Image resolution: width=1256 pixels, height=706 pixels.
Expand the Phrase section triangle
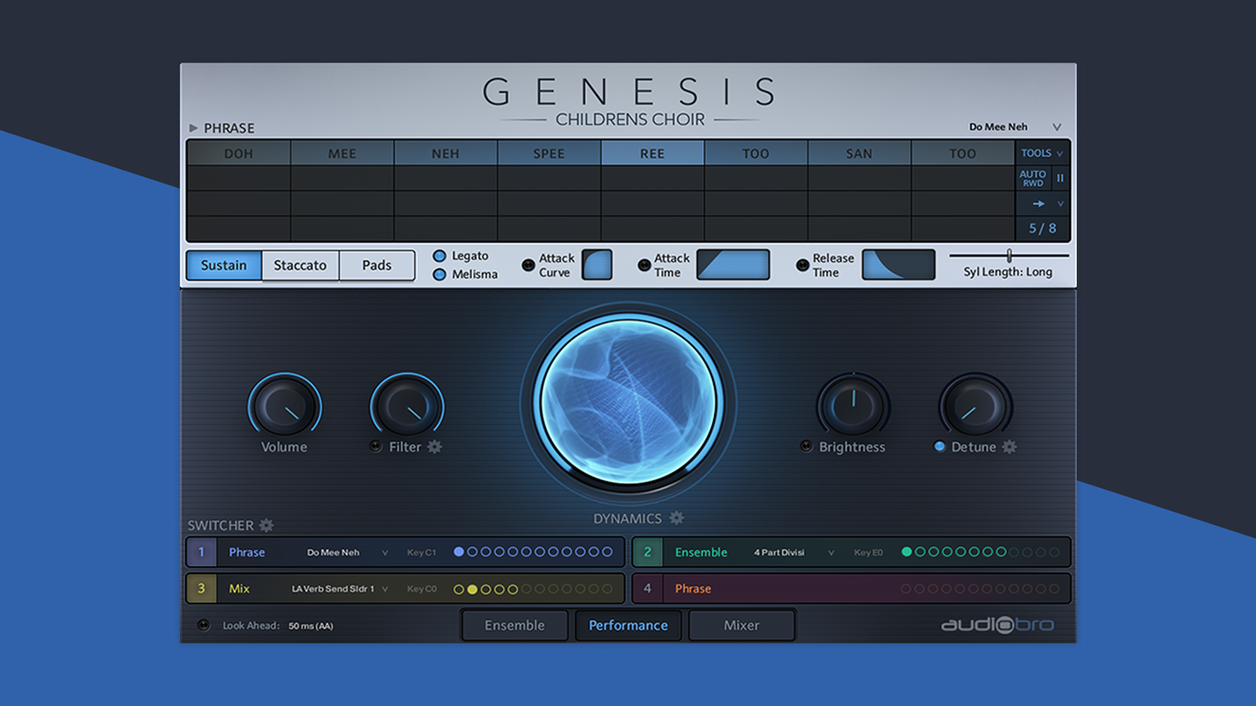193,128
